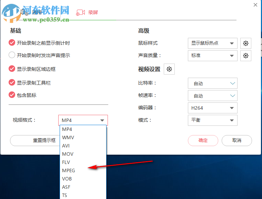Screen dimensions: 262x199
Task: Click the 通用 gear tab icon
Action: tap(24, 12)
